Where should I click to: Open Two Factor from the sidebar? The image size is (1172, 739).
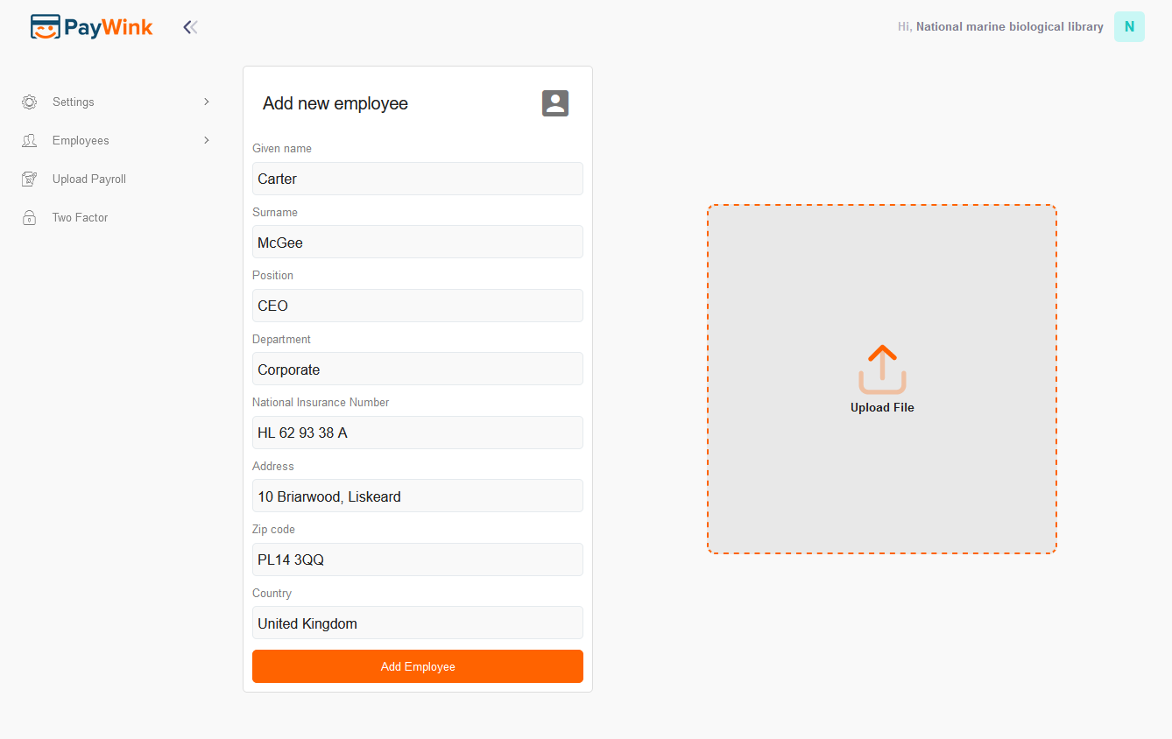tap(81, 218)
